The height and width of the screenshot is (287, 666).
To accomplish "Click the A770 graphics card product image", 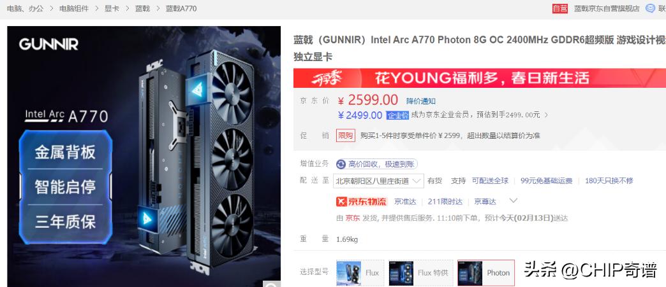I will click(144, 157).
